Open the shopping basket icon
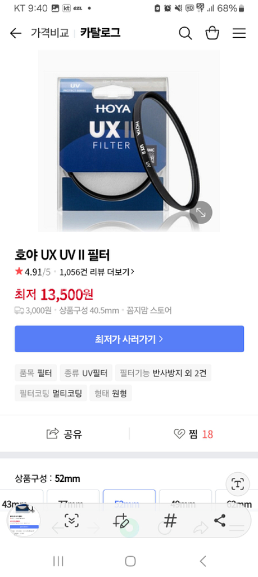Screen dimensions: 258x577 [212, 33]
